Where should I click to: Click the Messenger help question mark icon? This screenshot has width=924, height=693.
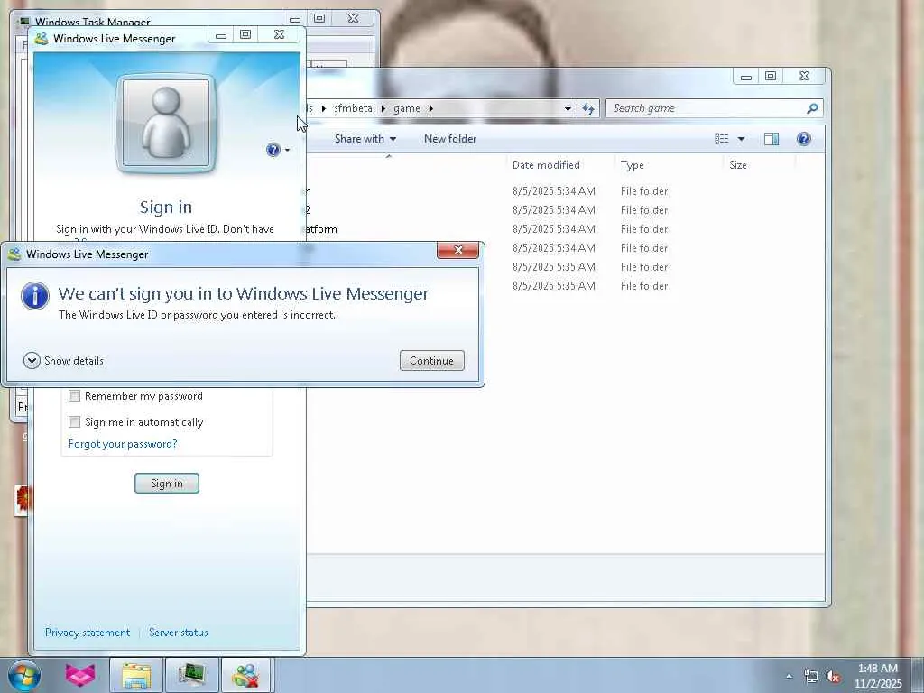click(273, 150)
